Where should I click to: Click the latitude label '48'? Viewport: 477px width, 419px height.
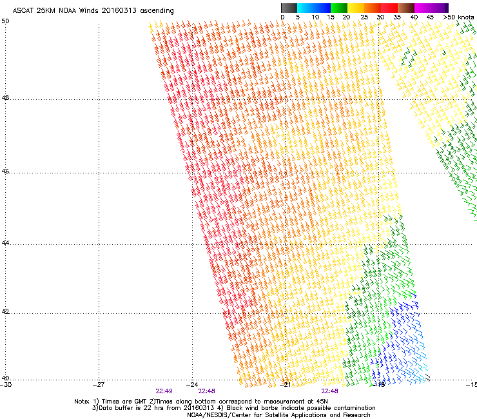tap(5, 98)
